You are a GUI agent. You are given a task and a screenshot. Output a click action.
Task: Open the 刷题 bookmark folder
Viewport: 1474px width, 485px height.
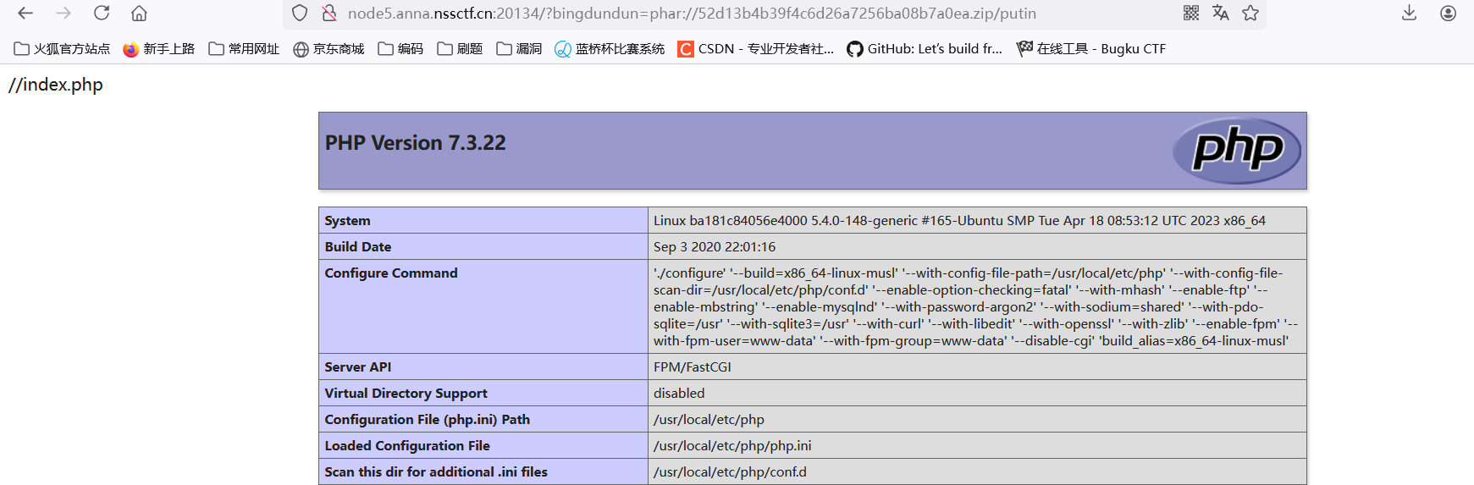pos(460,49)
